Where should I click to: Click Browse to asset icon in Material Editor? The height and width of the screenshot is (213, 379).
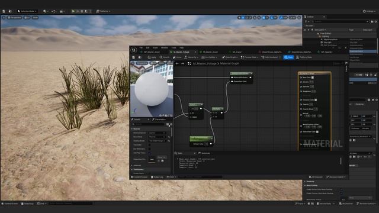140,57
